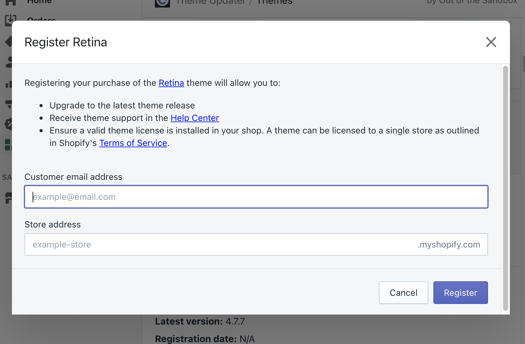Submit the form with Register button
The width and height of the screenshot is (525, 344).
pos(460,293)
